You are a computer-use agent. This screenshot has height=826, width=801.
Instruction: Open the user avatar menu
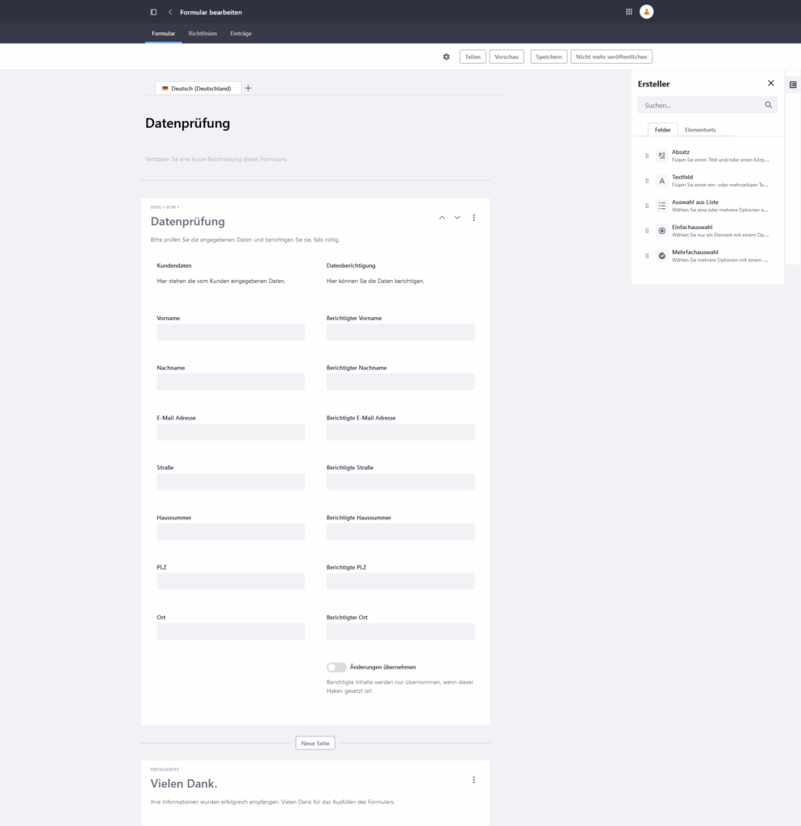point(646,12)
